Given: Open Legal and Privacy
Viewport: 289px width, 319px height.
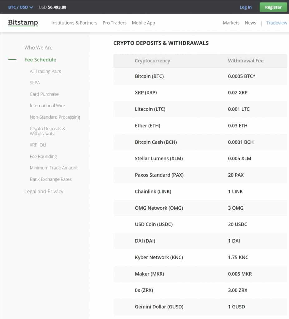Looking at the screenshot, I should [x=44, y=191].
